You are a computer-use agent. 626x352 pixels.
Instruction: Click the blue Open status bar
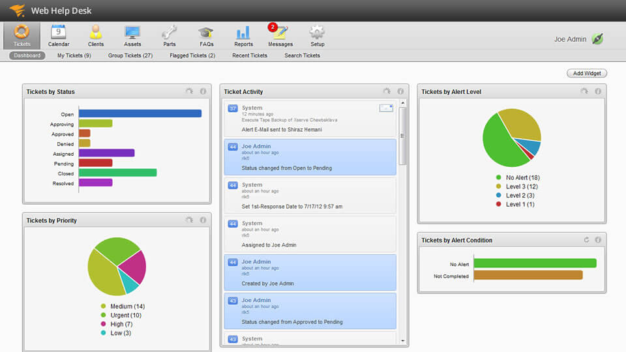(140, 113)
